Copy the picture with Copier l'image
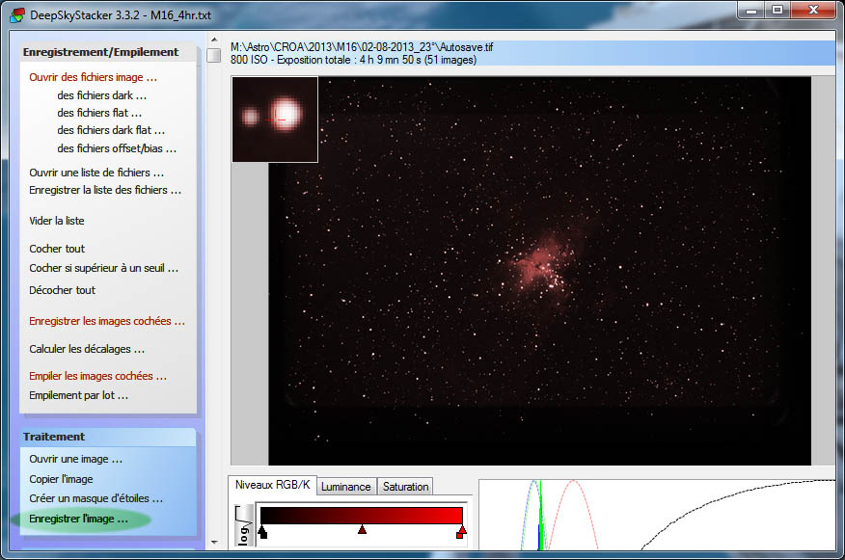Image resolution: width=845 pixels, height=560 pixels. [61, 479]
